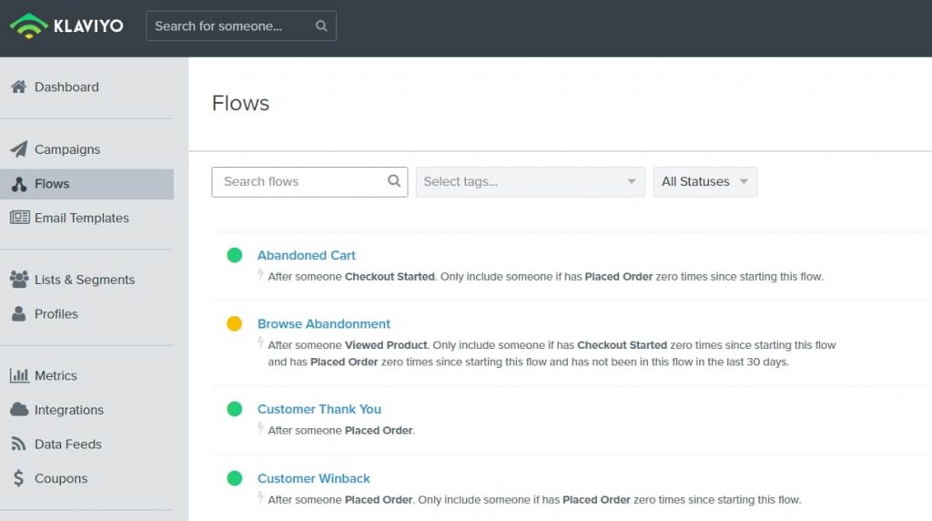Click the Integrations cloud icon
Viewport: 932px width, 521px height.
pyautogui.click(x=18, y=410)
